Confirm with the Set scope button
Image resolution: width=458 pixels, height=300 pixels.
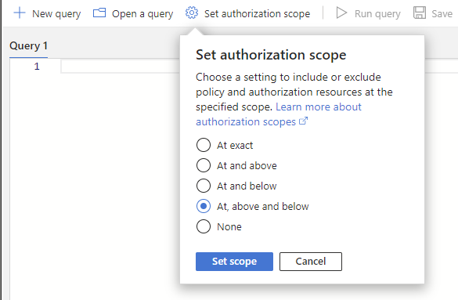234,262
